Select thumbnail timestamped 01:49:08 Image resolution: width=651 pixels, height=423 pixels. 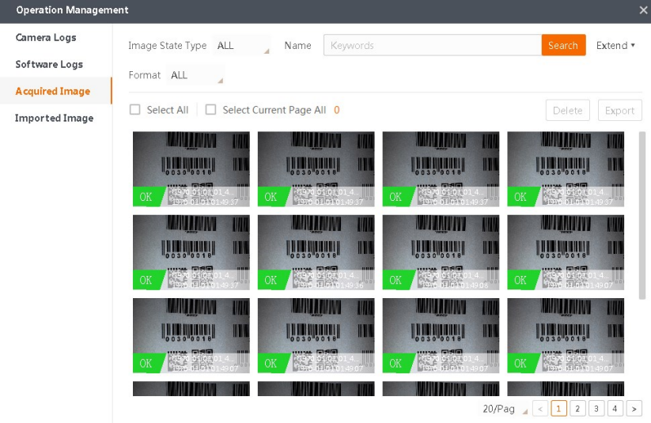point(441,252)
